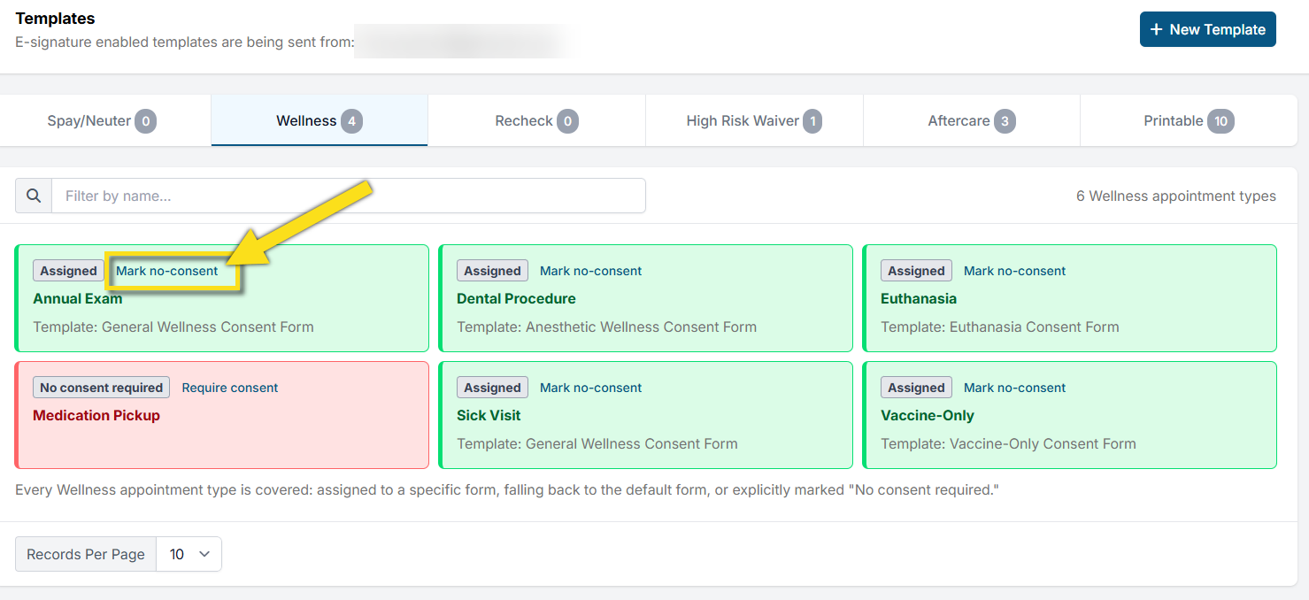Click the No consent required badge
This screenshot has height=600, width=1309.
pyautogui.click(x=102, y=388)
